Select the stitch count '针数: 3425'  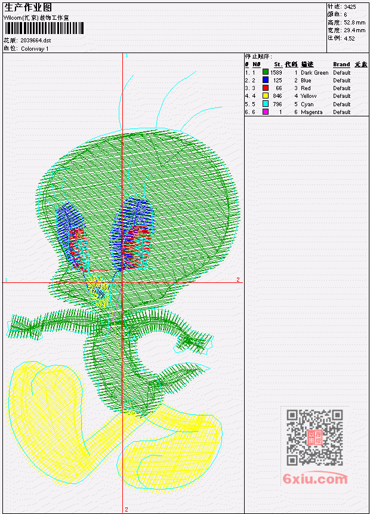coord(342,7)
